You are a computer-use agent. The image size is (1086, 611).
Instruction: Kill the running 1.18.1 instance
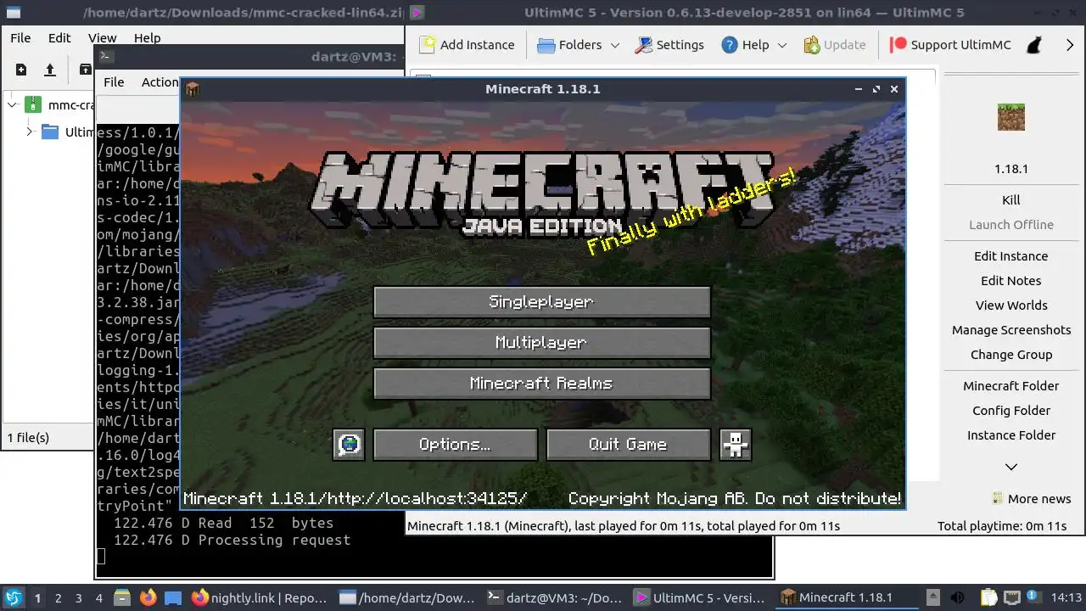tap(1011, 200)
